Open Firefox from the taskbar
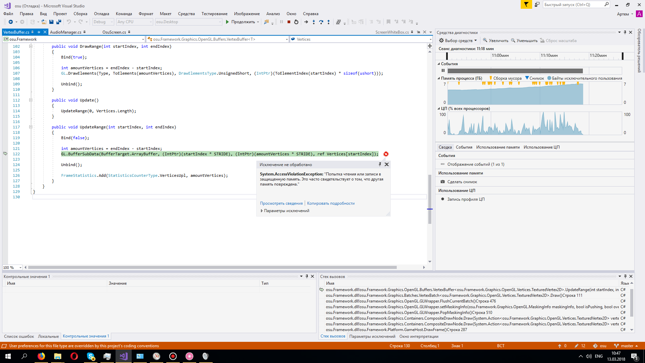645x363 pixels. [x=41, y=356]
